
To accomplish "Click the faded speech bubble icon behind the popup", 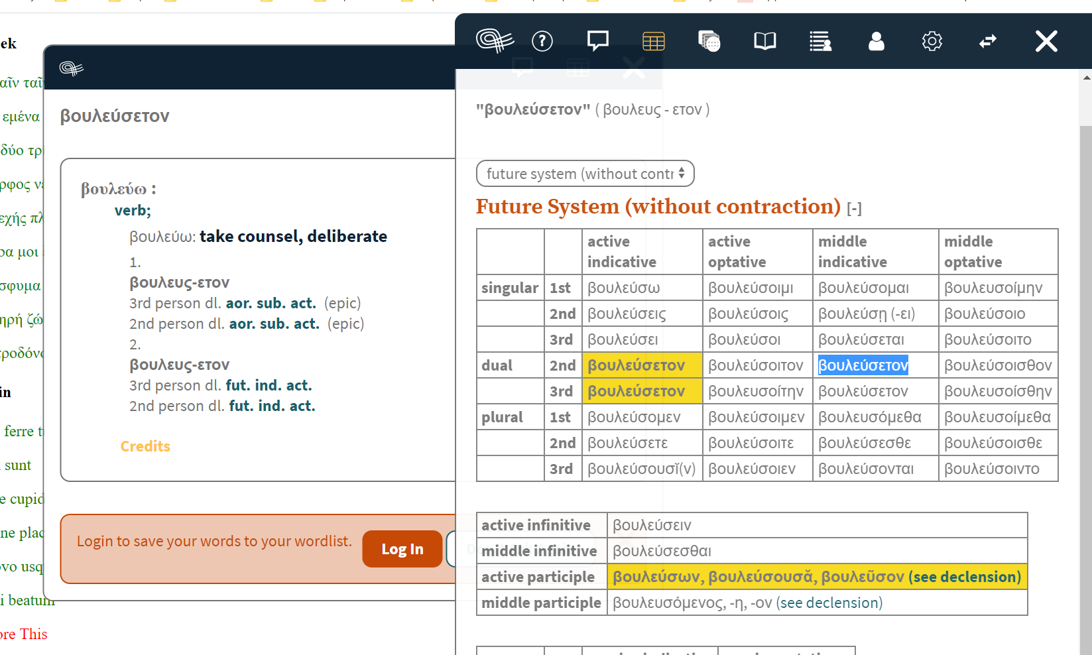I will point(522,66).
